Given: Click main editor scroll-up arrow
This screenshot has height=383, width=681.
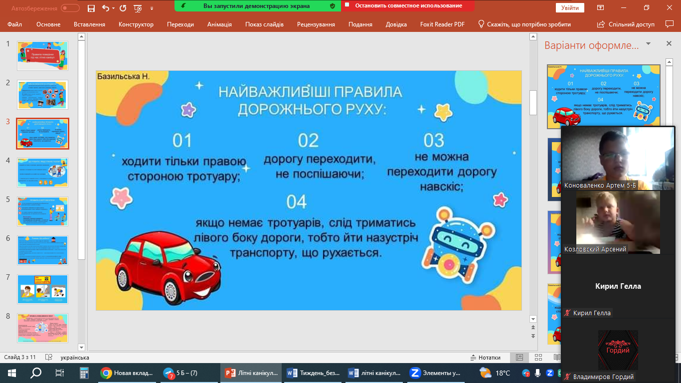Looking at the screenshot, I should tap(533, 36).
